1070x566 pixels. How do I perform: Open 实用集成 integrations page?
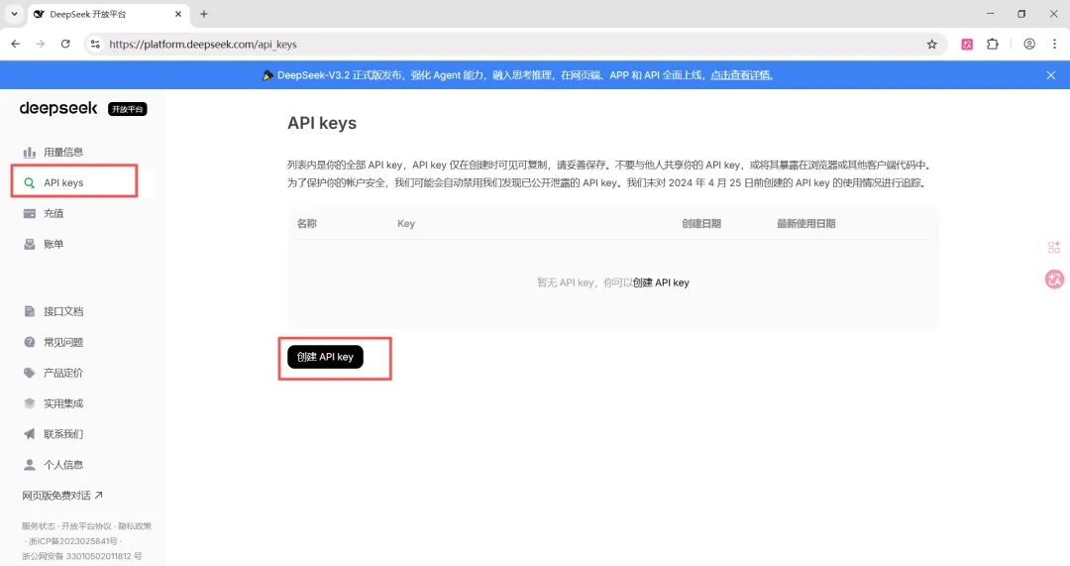point(62,403)
